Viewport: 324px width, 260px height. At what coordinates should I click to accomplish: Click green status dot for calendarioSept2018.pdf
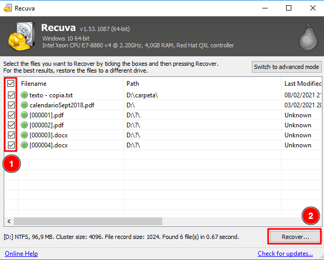24,105
